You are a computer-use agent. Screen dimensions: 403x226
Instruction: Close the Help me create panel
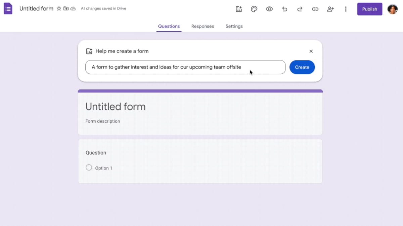pyautogui.click(x=311, y=51)
